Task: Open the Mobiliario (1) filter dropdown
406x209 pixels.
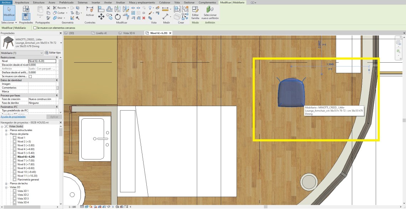Action: point(42,53)
